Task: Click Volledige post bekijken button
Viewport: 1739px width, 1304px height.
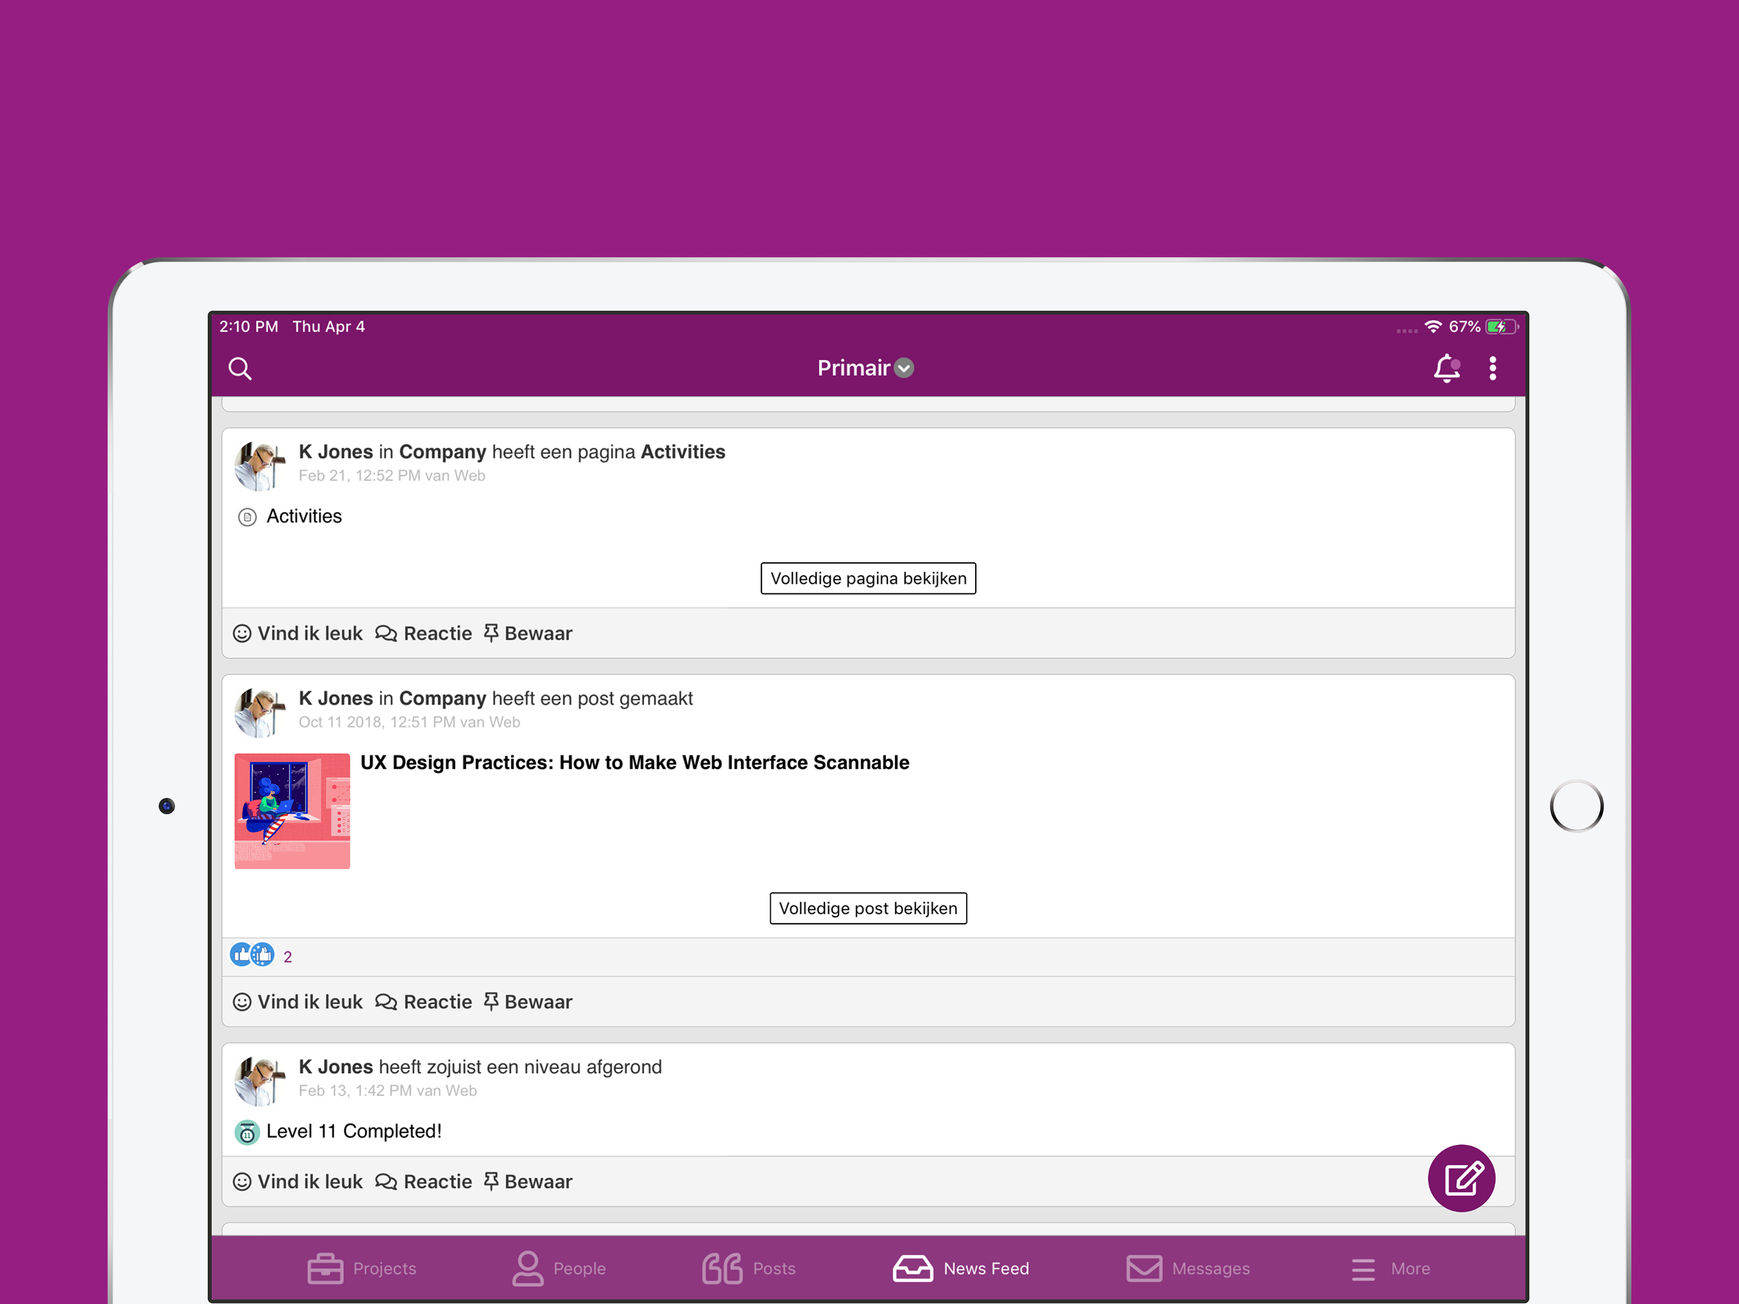Action: tap(868, 907)
